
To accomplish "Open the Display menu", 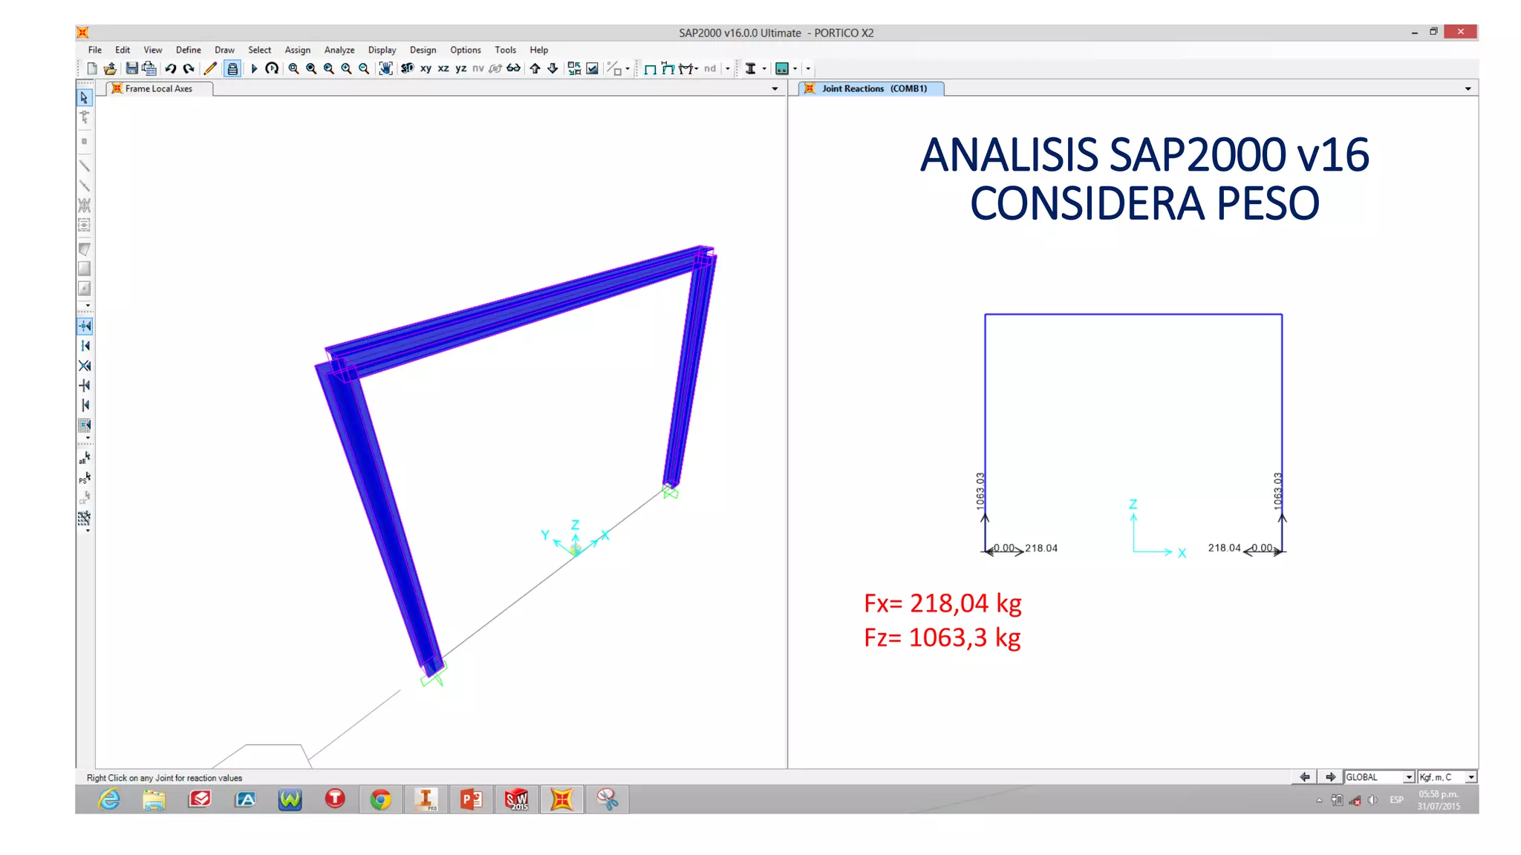I will click(x=382, y=50).
